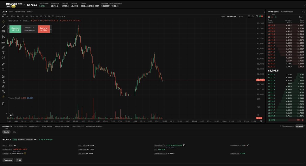
Task: Switch chart to Basic view
Action: click(x=223, y=16)
